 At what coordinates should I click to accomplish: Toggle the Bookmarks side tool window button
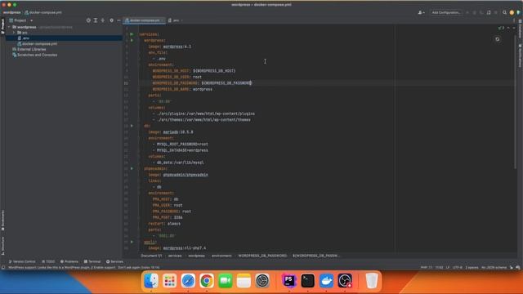(x=2, y=220)
